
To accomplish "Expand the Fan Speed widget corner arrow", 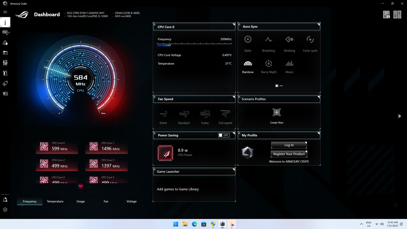I will coord(234,97).
